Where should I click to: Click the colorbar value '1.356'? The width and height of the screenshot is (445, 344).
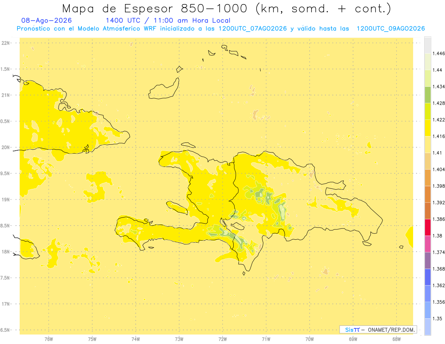click(x=439, y=302)
